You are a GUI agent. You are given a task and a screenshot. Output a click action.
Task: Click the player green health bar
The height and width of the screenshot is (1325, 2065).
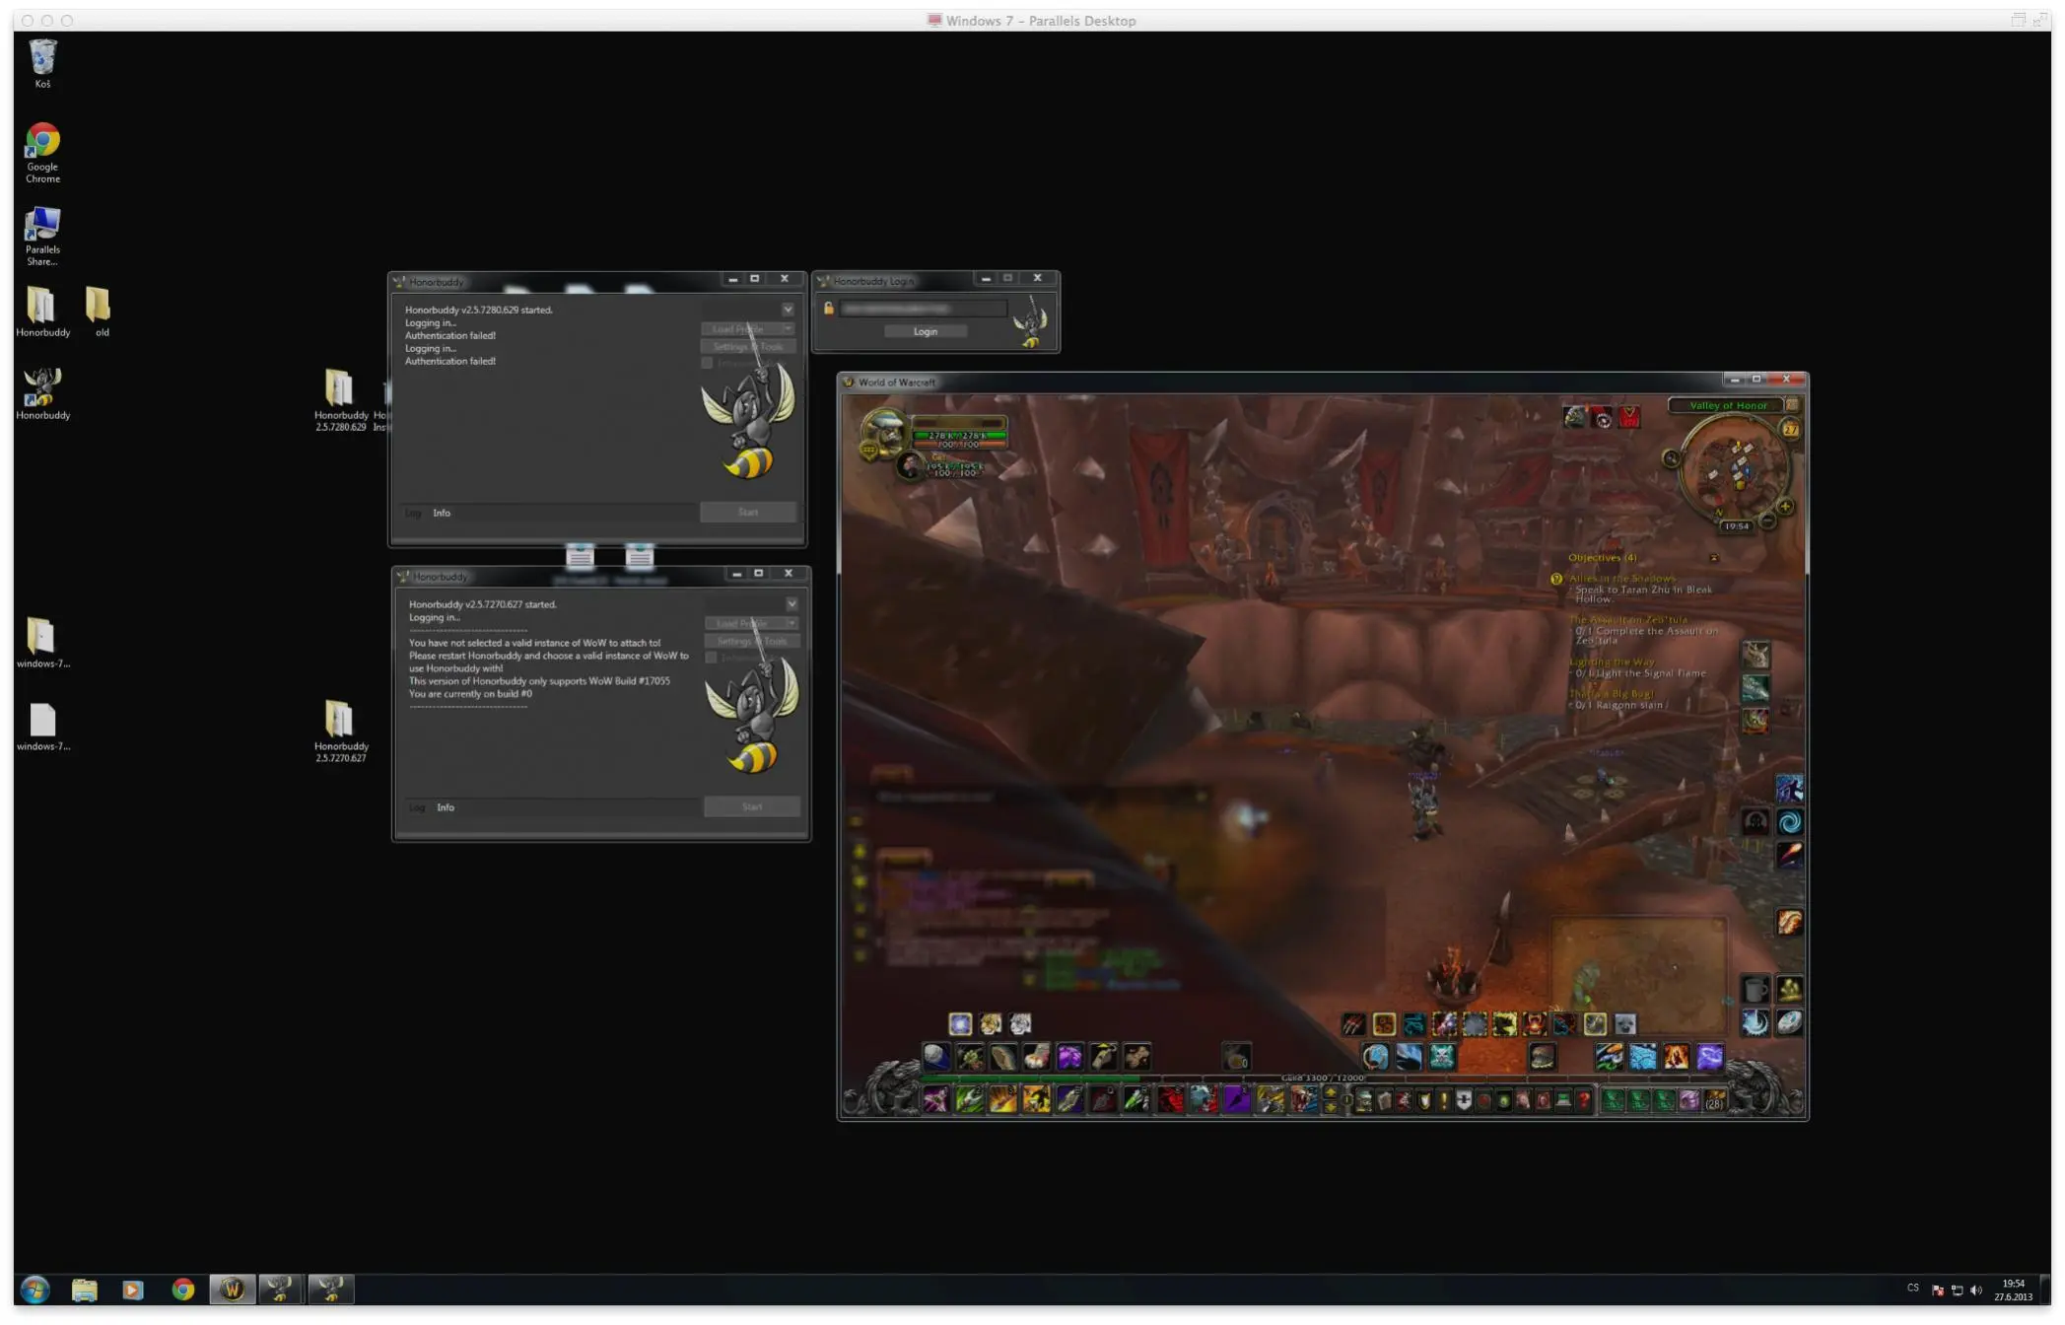(960, 435)
